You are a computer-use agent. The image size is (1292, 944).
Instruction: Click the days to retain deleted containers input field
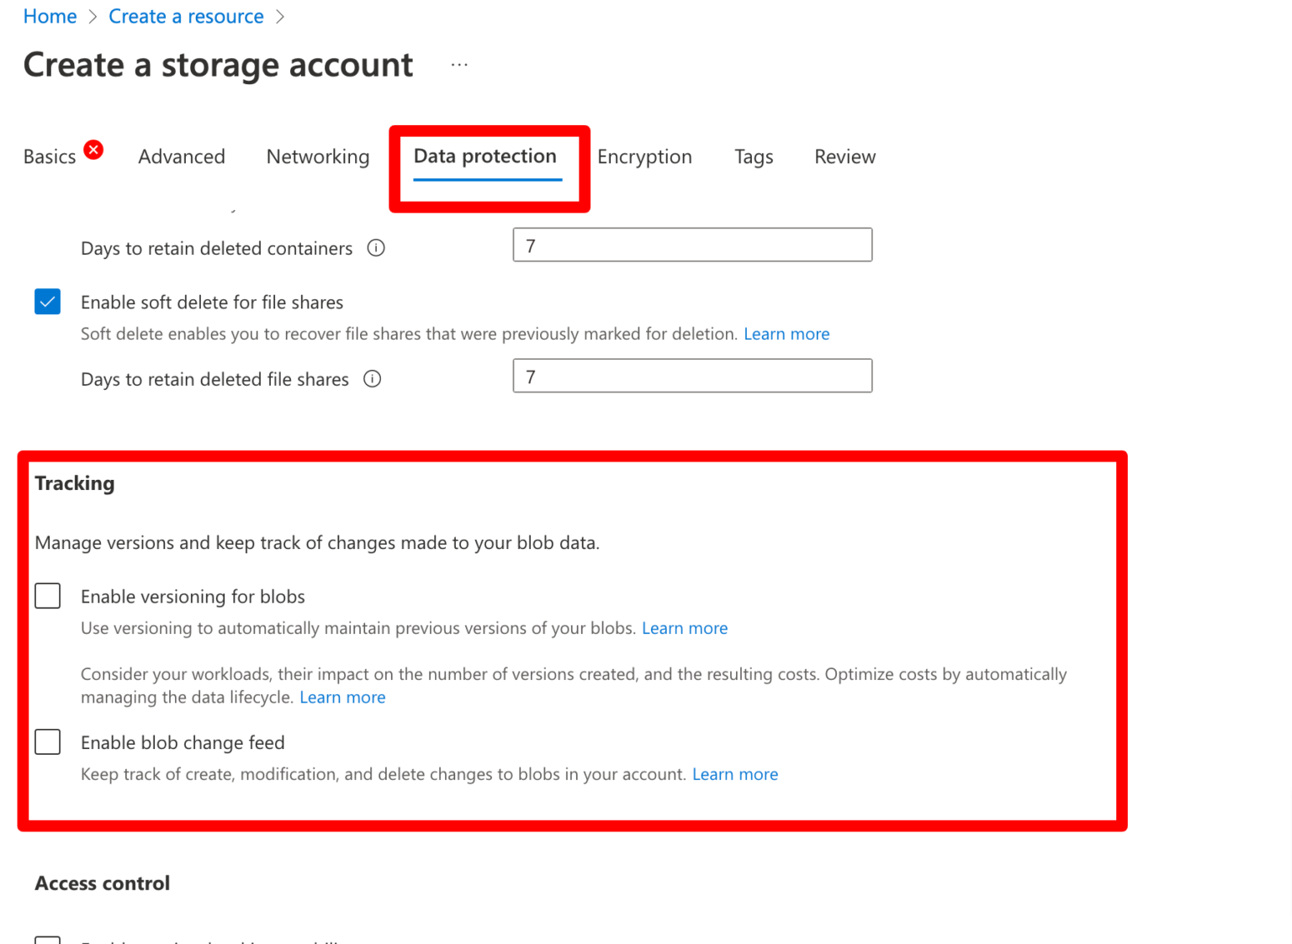(691, 245)
